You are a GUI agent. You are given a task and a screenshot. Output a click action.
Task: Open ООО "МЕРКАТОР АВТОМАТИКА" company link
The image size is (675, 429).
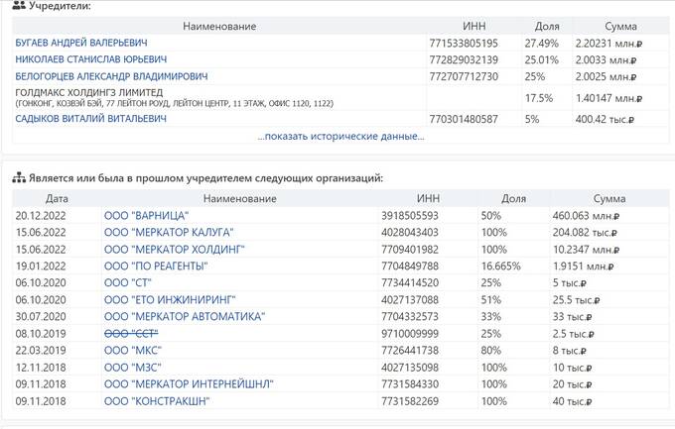185,316
